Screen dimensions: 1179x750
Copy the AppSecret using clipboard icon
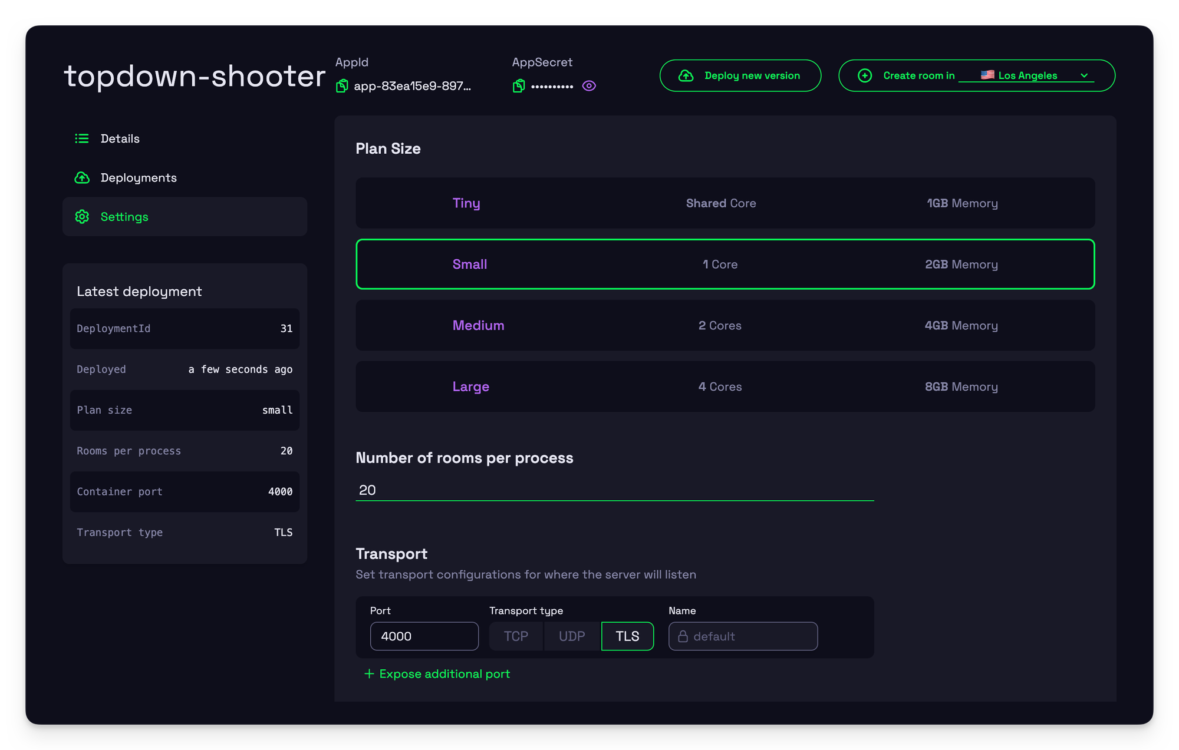pos(519,86)
